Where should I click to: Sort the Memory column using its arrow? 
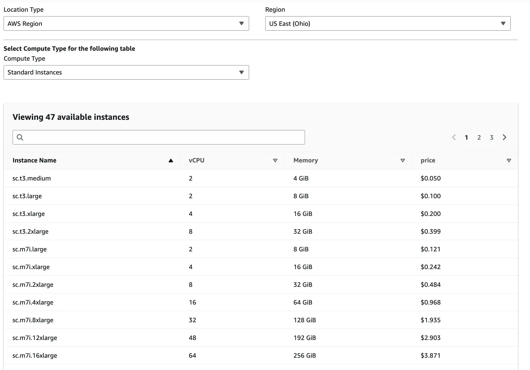[402, 161]
